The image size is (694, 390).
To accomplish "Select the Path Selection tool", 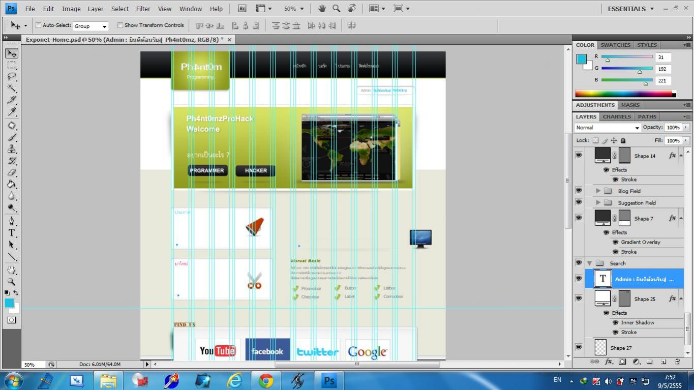I will point(11,245).
